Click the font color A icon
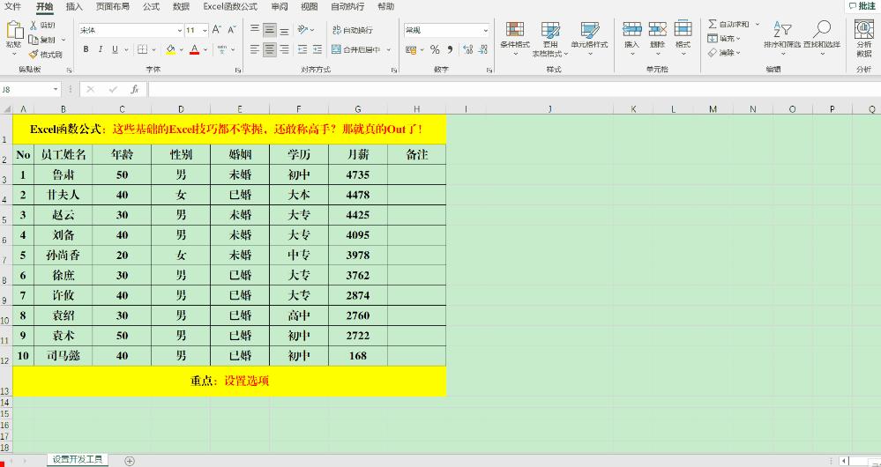The image size is (881, 467). (x=194, y=49)
